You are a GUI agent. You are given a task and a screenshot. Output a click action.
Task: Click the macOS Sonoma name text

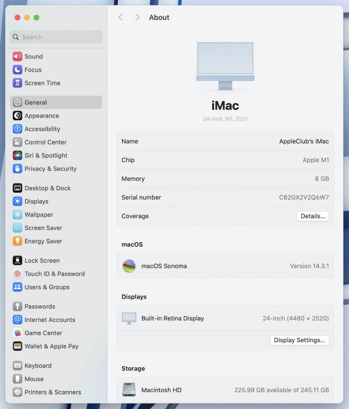164,266
